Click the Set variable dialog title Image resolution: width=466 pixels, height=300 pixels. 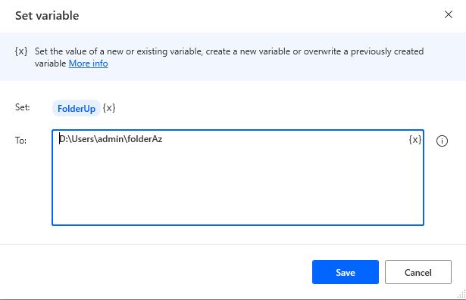pyautogui.click(x=47, y=16)
